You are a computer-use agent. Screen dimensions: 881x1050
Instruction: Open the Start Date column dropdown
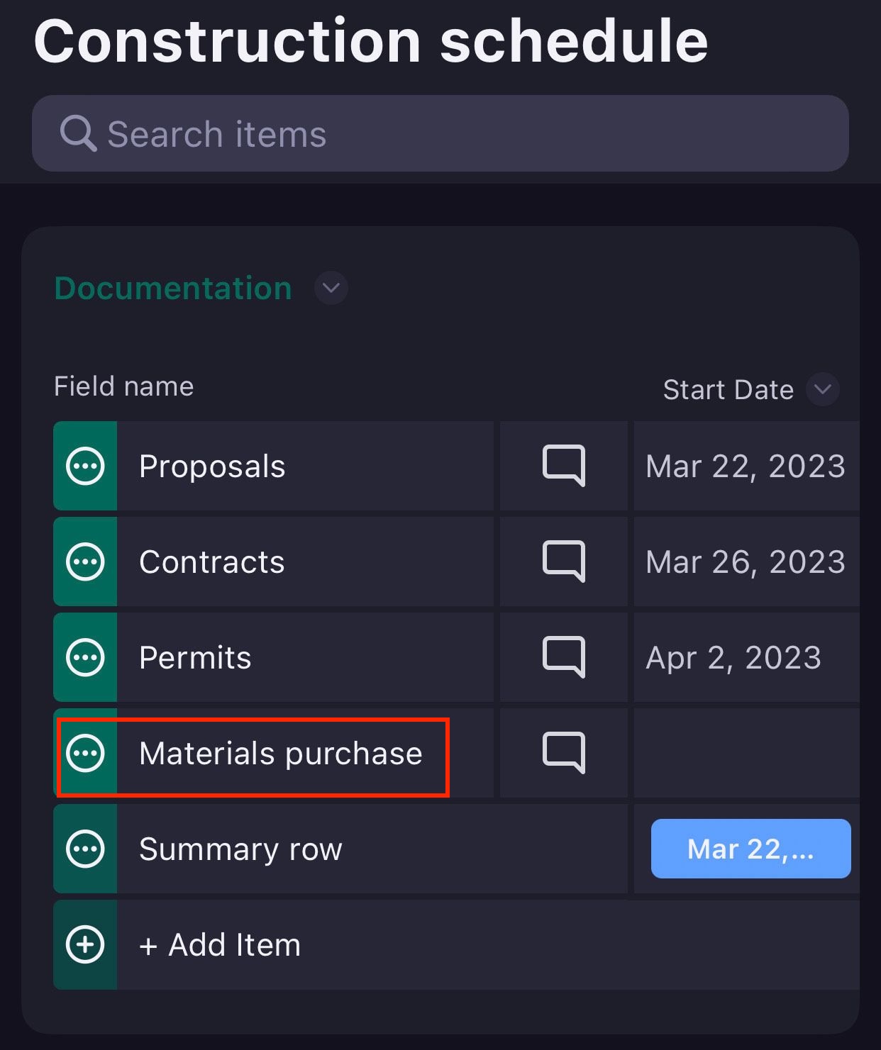tap(823, 389)
